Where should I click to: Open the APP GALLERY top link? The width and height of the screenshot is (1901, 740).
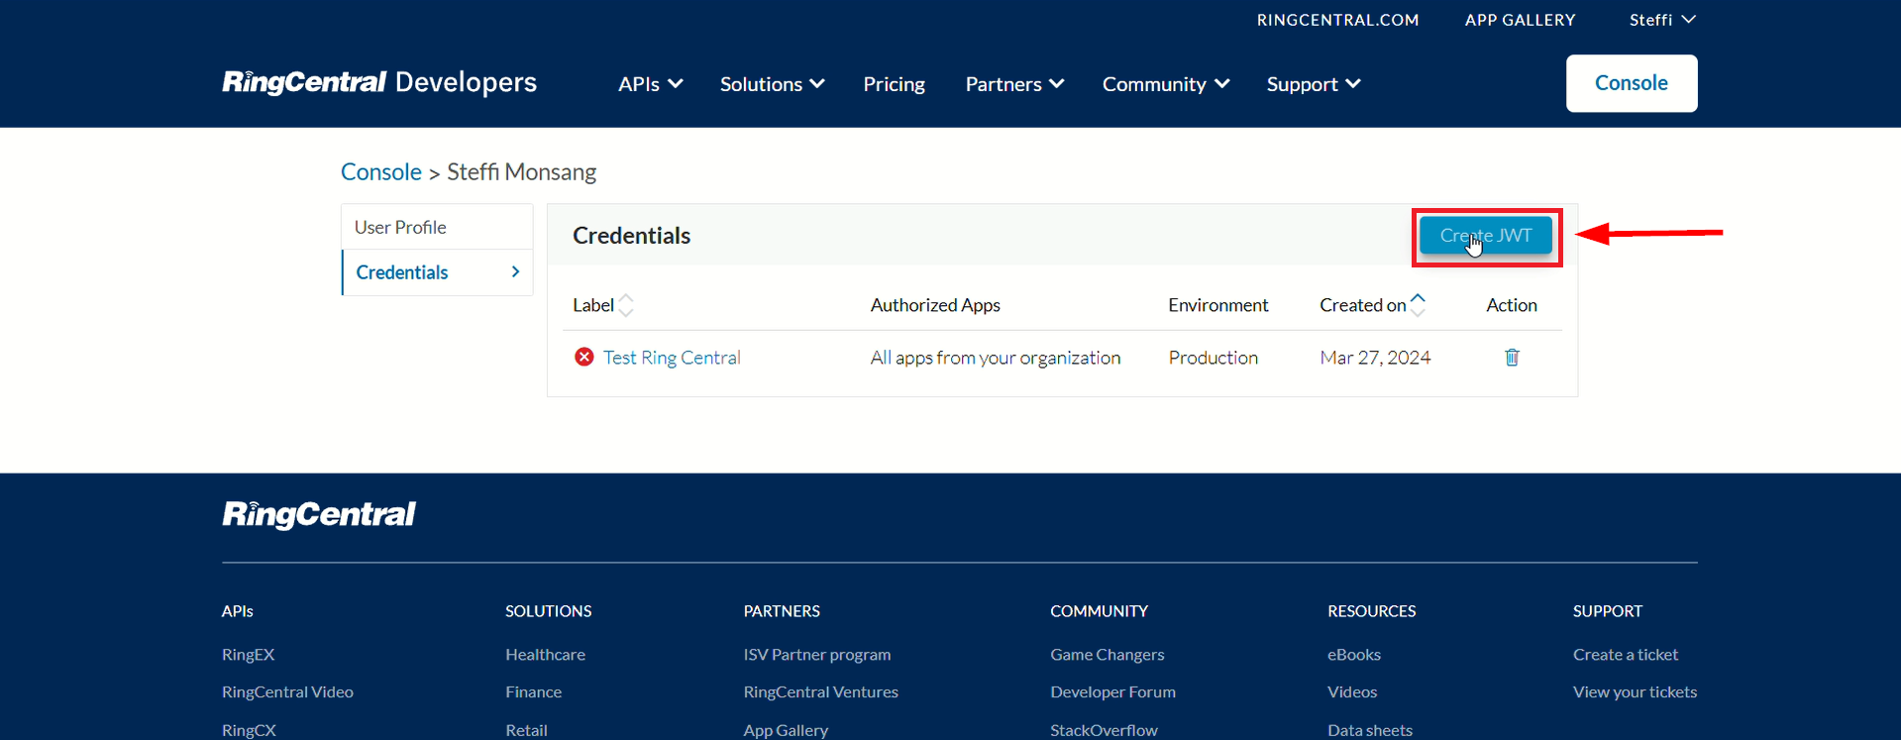(1520, 20)
